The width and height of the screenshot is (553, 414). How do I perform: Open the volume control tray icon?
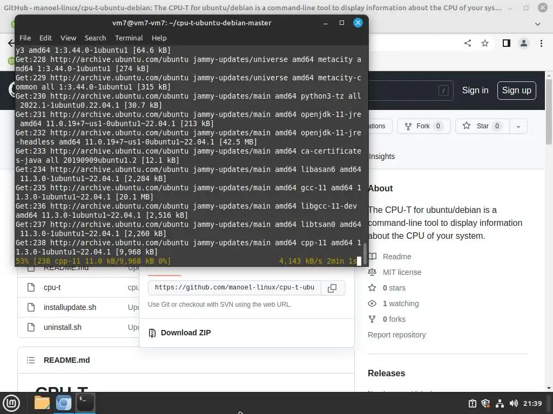click(x=514, y=403)
